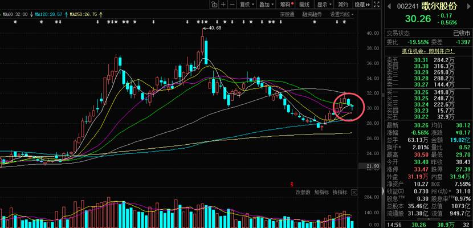Click the last trade time 14:56 row
This screenshot has height=228, width=473.
click(x=429, y=225)
